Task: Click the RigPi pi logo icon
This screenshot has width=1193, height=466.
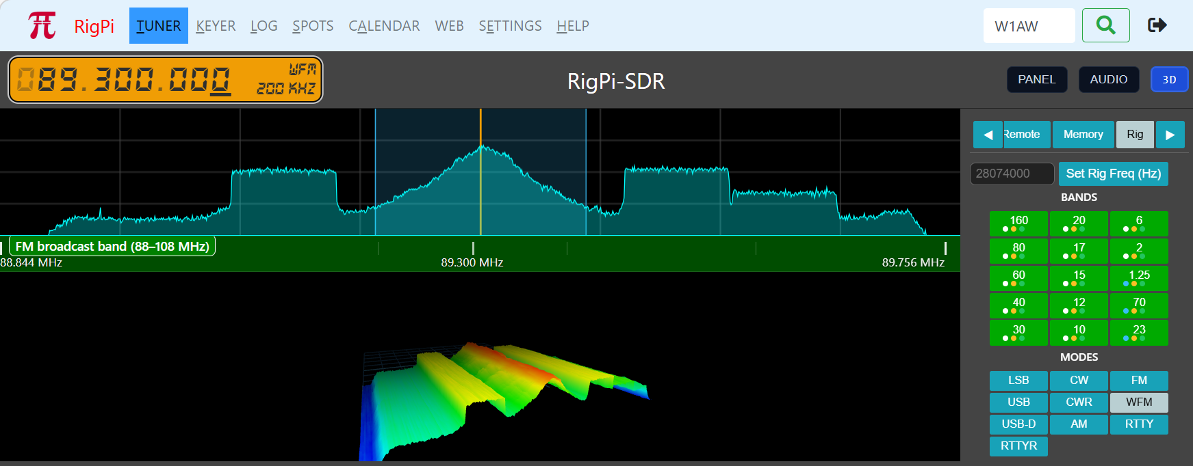Action: click(42, 26)
